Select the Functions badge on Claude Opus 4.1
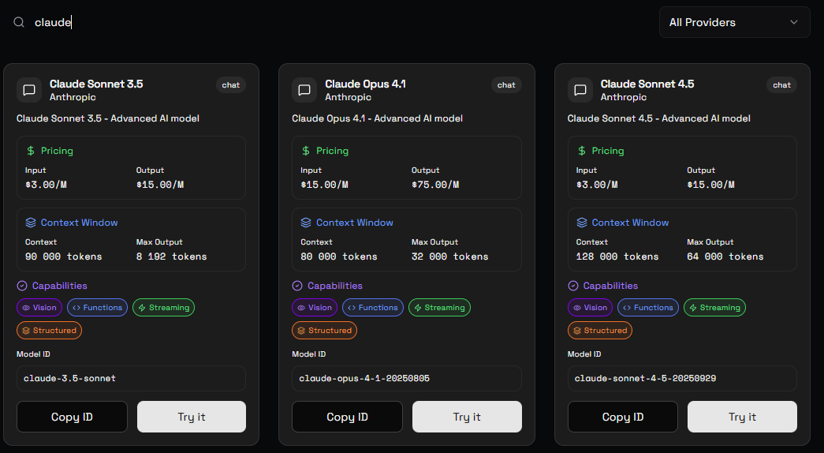 (x=373, y=308)
